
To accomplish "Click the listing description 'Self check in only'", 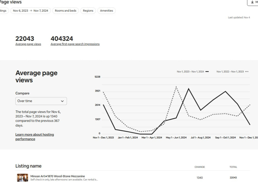I will point(64,180).
